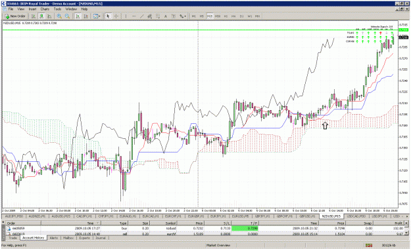Open the Window menu
Viewport: 411px width, 249px height.
(71, 9)
